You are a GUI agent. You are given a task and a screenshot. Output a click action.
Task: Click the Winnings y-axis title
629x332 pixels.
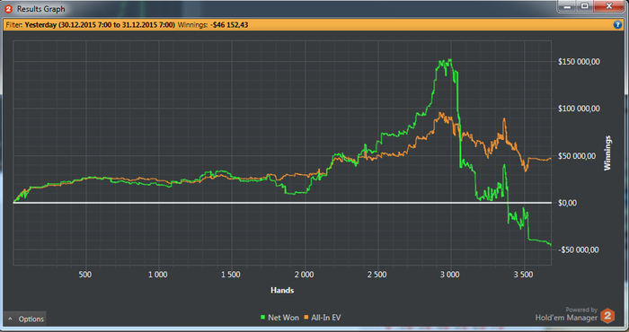point(607,153)
